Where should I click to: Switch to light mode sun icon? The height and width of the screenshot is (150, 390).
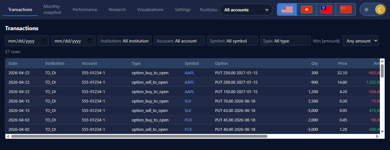pyautogui.click(x=366, y=9)
